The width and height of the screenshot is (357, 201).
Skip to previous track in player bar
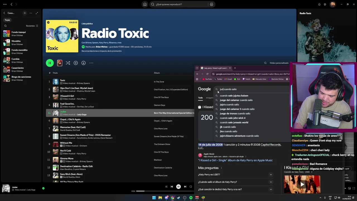172,186
